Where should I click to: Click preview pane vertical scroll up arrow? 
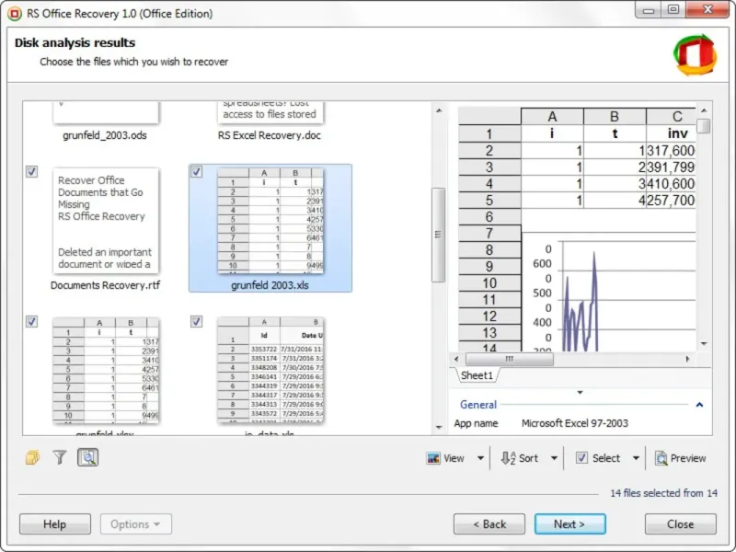704,110
